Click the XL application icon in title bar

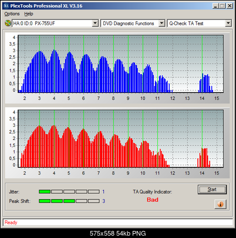[x=6, y=6]
